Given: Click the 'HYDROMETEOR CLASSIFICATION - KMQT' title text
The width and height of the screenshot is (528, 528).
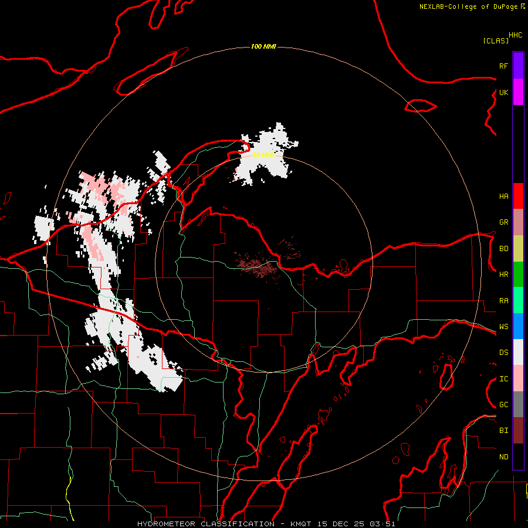Looking at the screenshot, I should coord(224,524).
